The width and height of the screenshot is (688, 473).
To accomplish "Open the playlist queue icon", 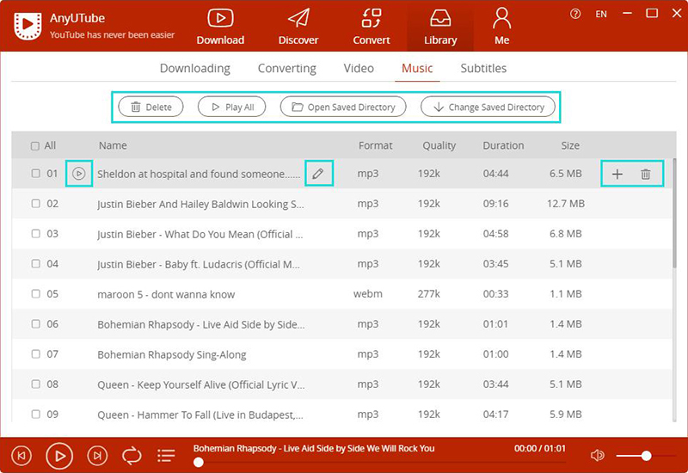I will [166, 456].
